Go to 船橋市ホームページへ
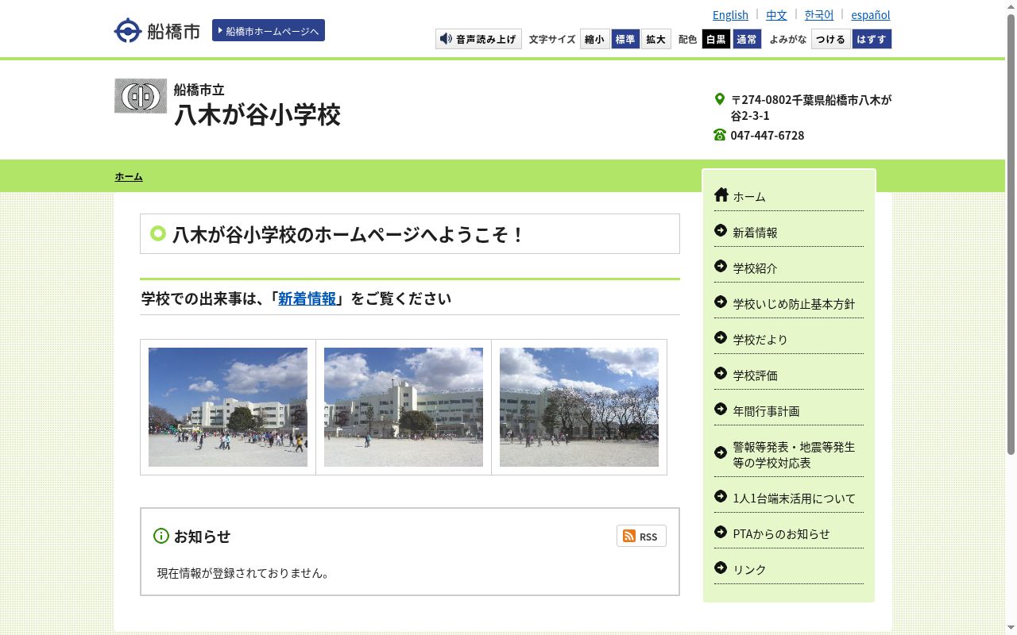This screenshot has height=635, width=1017. click(269, 30)
